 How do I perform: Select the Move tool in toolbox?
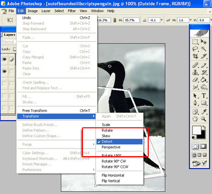click(x=203, y=41)
